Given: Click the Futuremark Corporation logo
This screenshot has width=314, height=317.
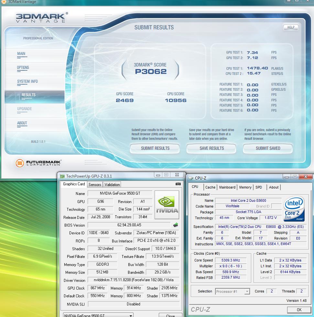Looking at the screenshot, I should 38,163.
